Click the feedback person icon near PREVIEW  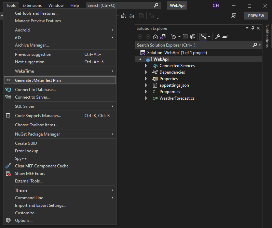click(234, 16)
